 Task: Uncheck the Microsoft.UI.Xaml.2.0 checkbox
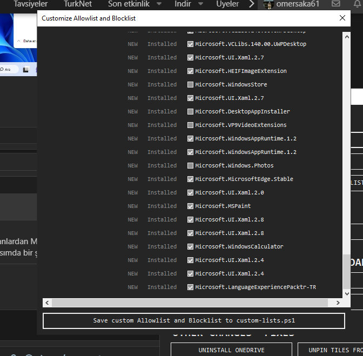coord(190,192)
